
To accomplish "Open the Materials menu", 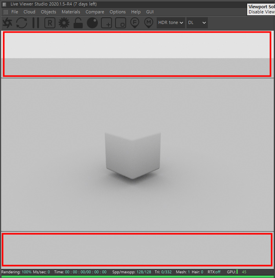I will click(x=71, y=12).
